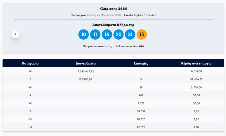The width and height of the screenshot is (226, 136).
Task: Select the 5.640.665,22 distributed amount
Action: 86,71
